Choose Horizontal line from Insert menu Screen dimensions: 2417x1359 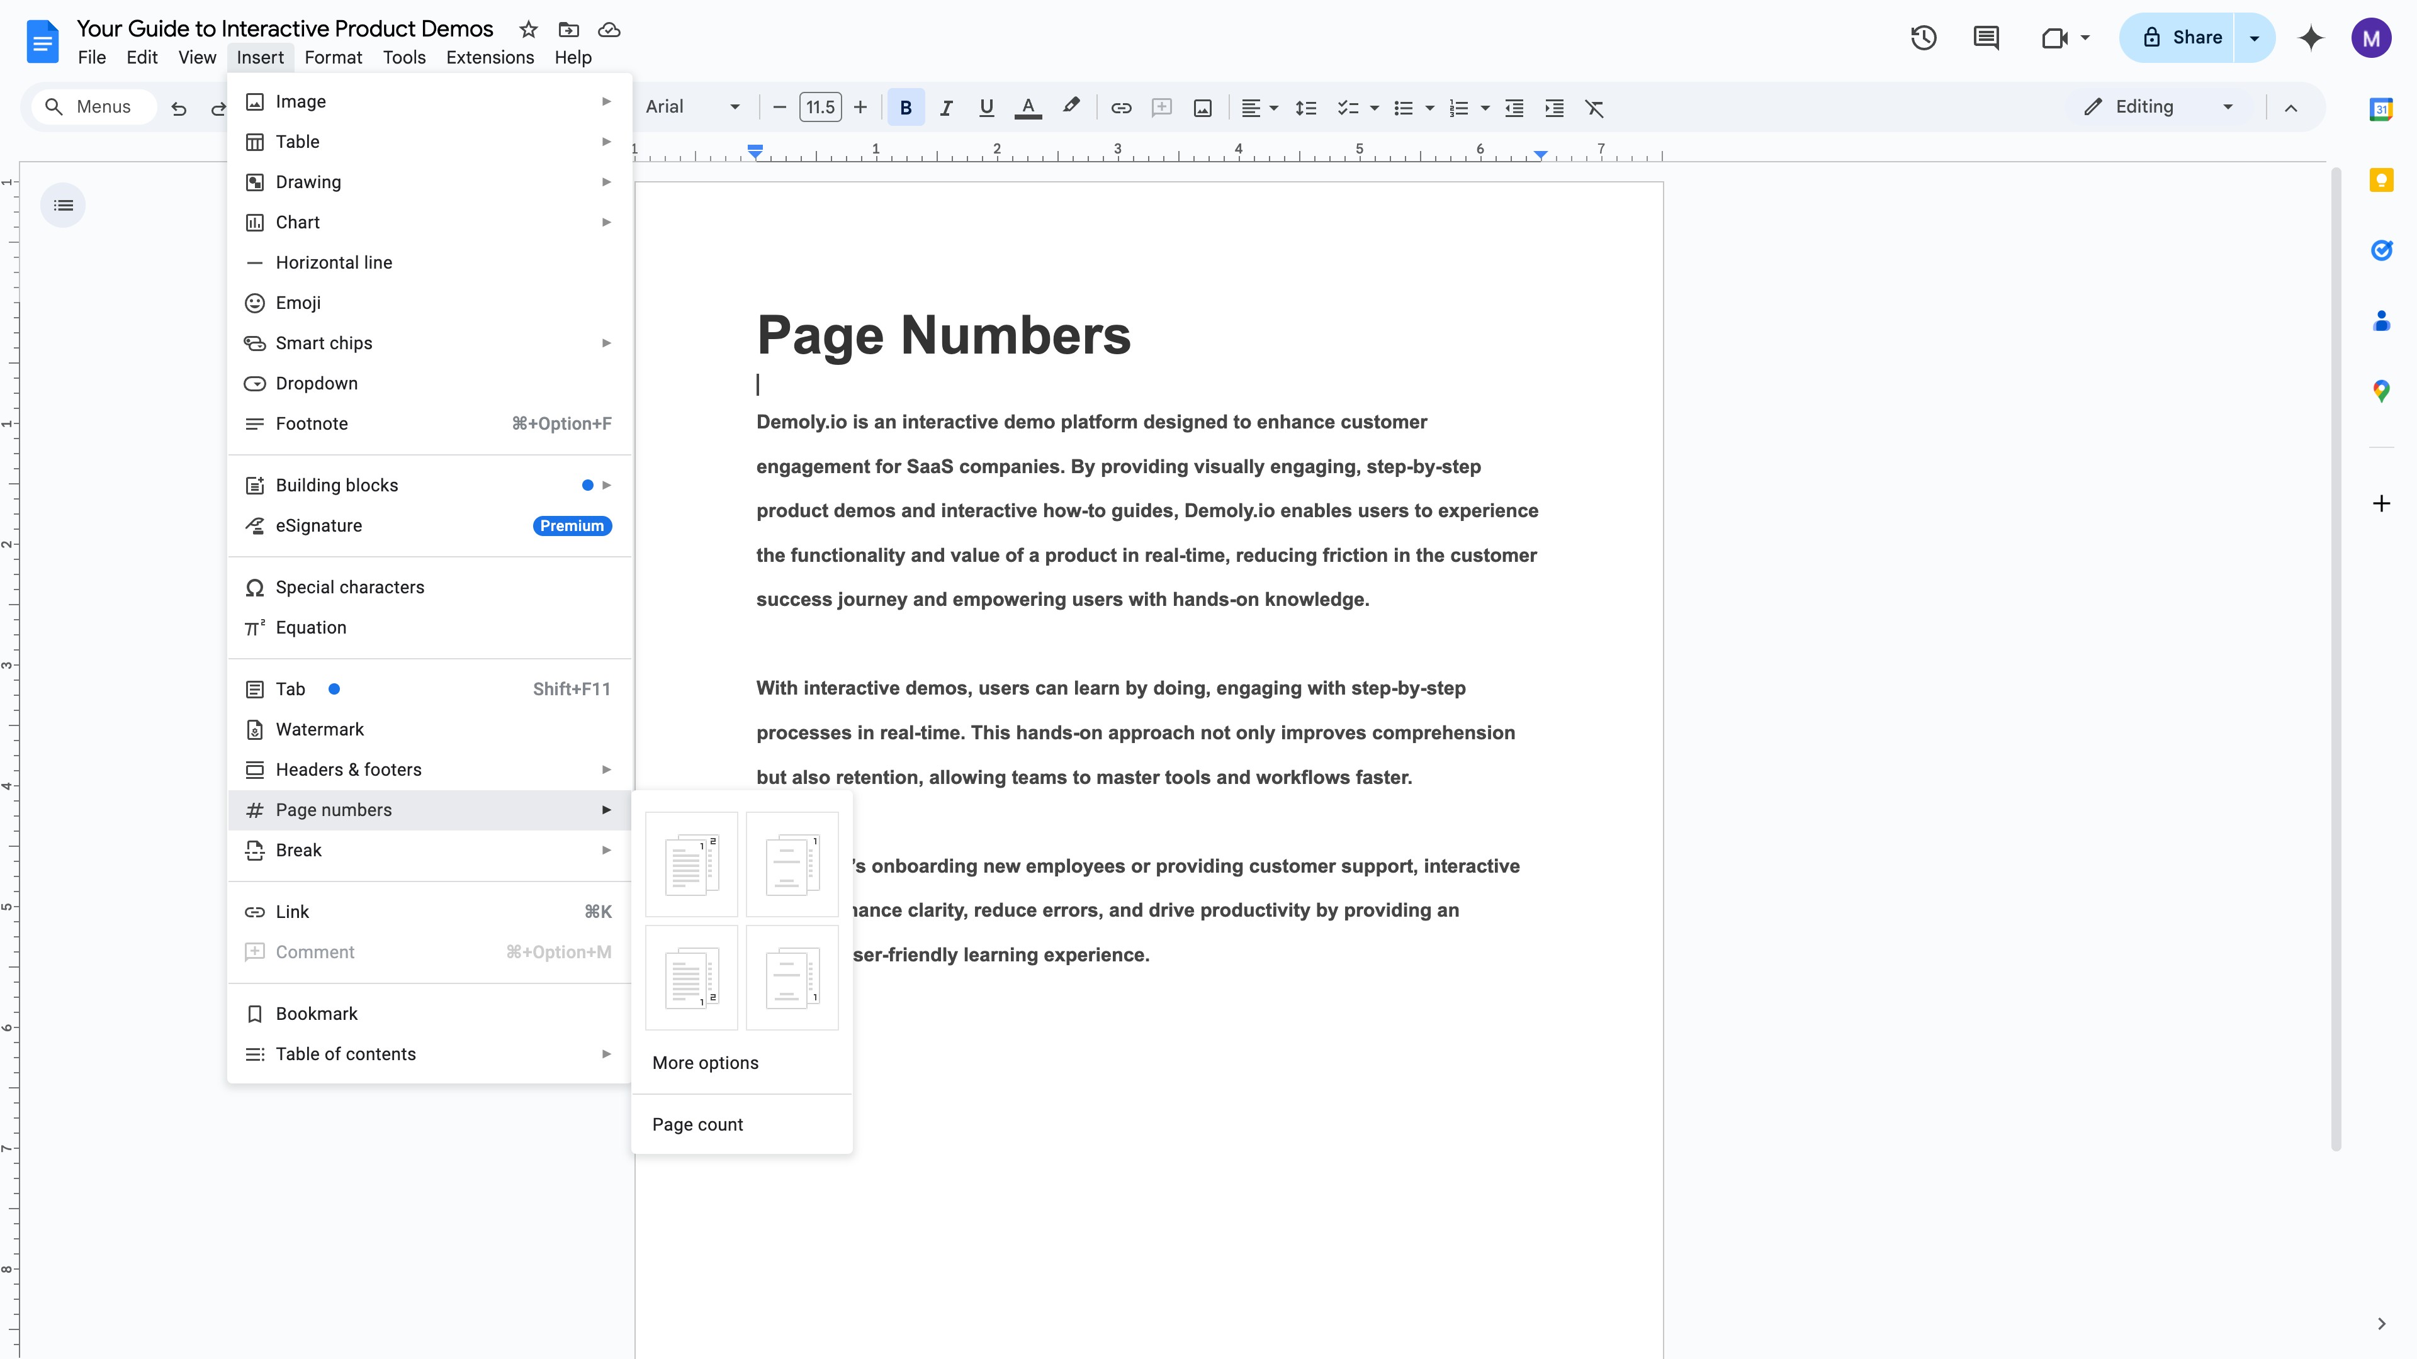tap(430, 262)
